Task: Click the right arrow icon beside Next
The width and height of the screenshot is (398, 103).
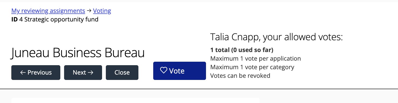Action: click(90, 72)
